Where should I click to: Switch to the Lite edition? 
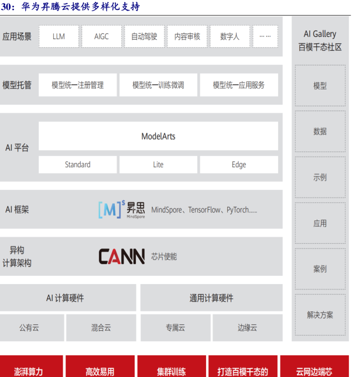click(x=158, y=165)
